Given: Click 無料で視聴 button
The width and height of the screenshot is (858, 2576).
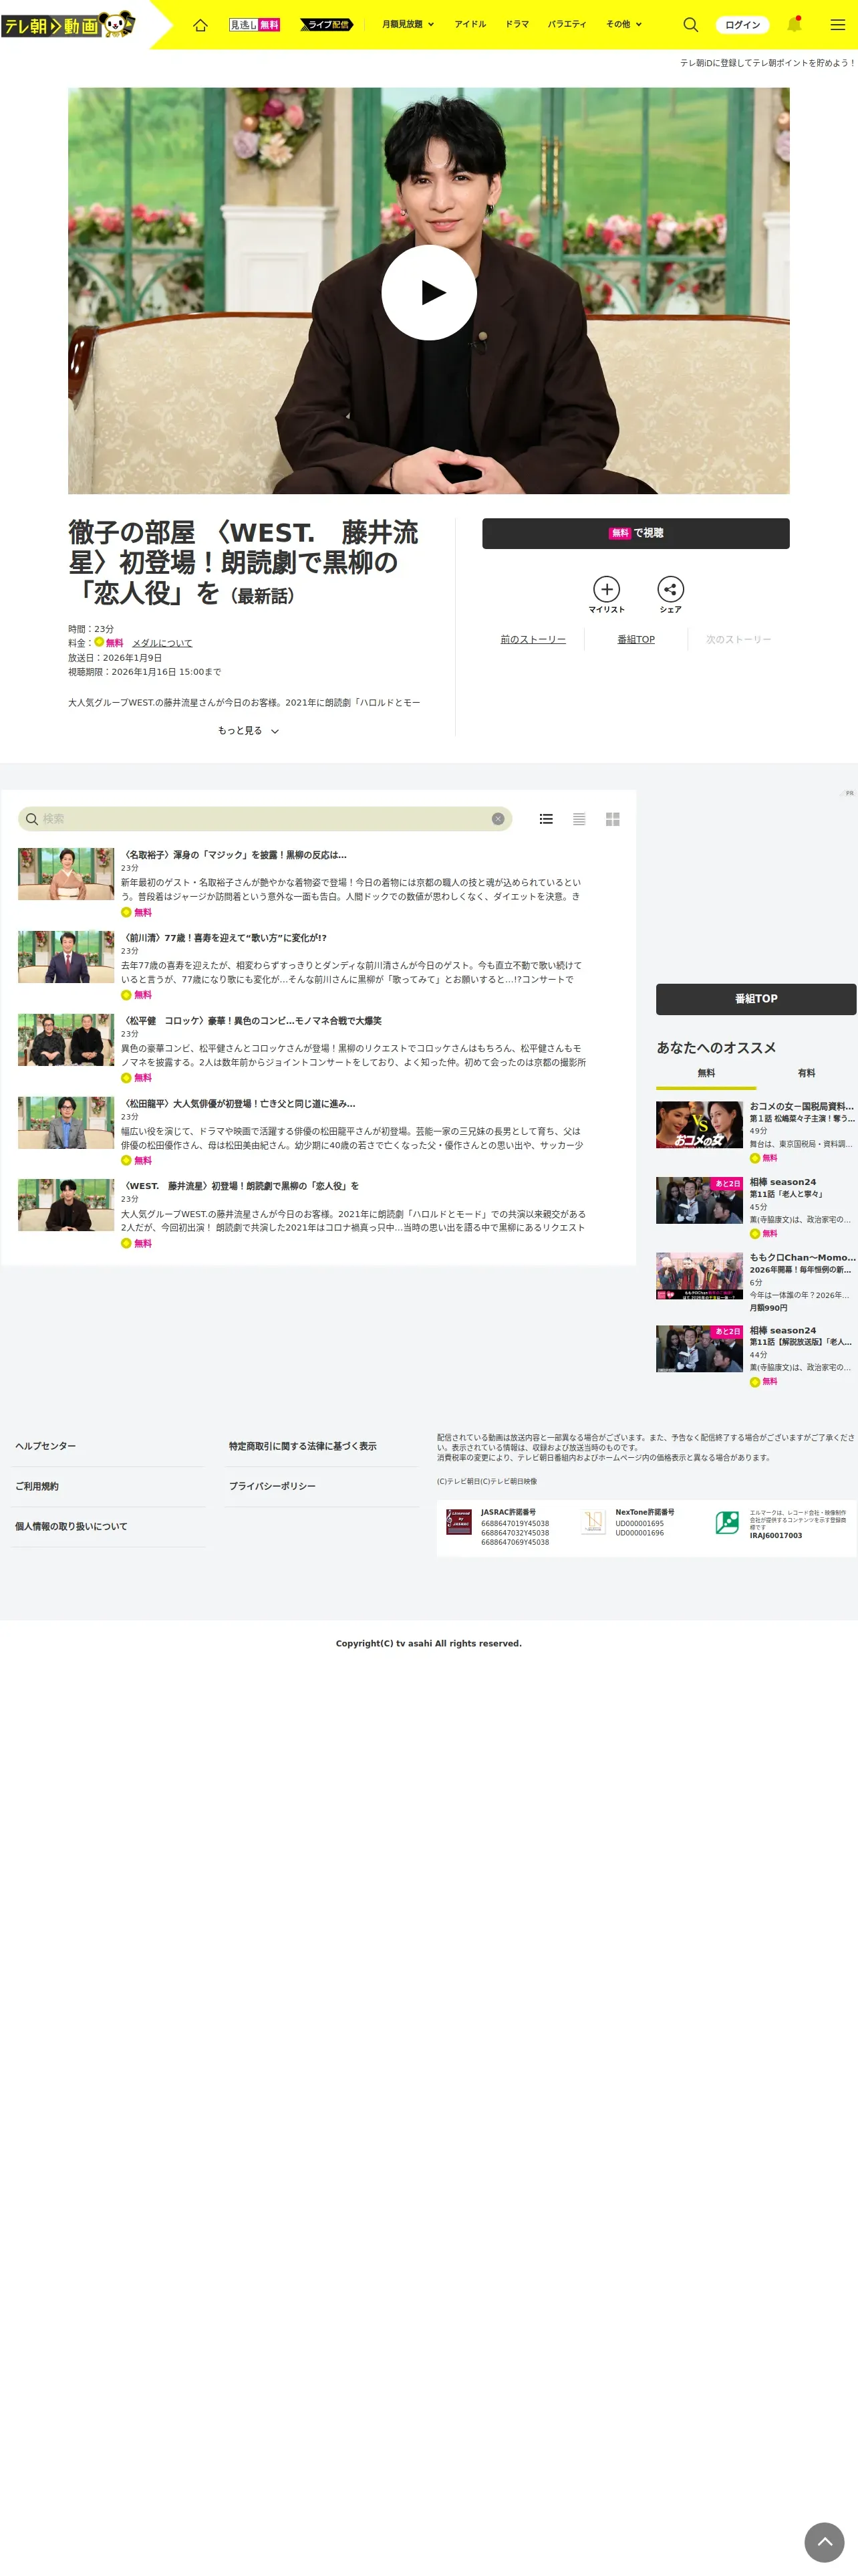Looking at the screenshot, I should point(635,533).
